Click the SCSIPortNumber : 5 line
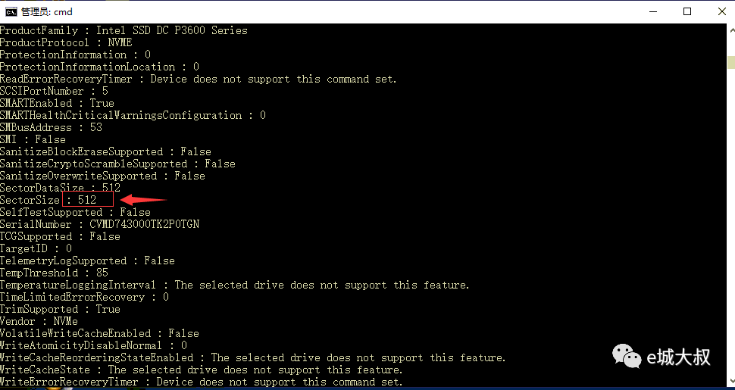The image size is (735, 390). click(x=54, y=91)
